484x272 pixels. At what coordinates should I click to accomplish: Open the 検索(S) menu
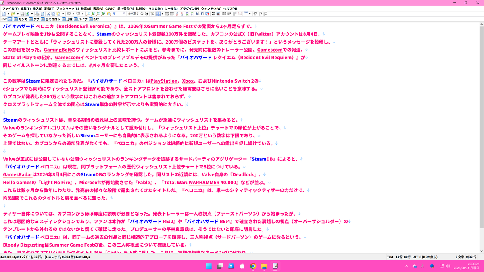point(86,8)
